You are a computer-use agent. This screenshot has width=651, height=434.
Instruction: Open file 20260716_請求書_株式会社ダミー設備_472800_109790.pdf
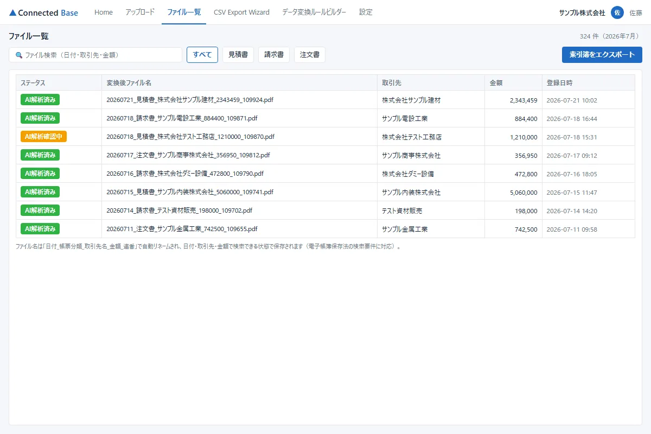185,174
